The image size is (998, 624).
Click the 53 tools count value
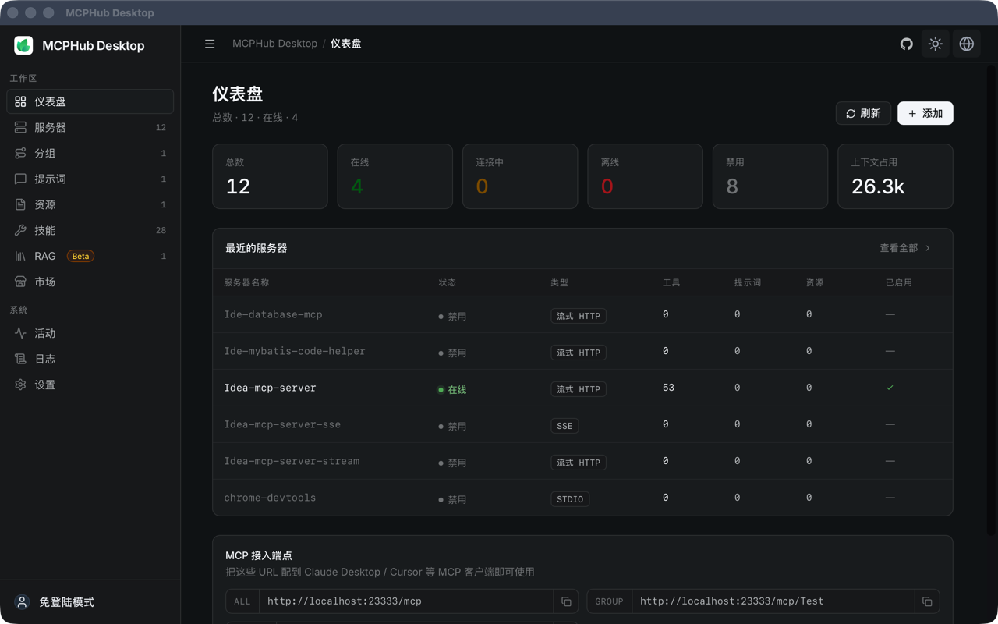point(668,388)
